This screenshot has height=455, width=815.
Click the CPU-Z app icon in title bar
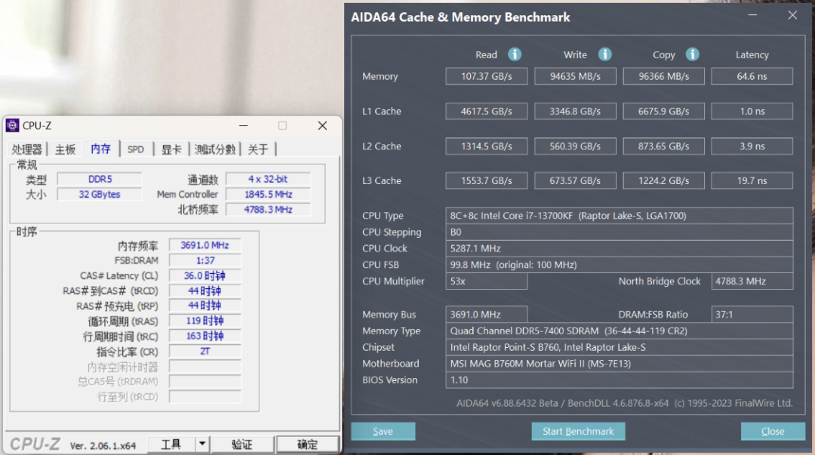coord(13,125)
